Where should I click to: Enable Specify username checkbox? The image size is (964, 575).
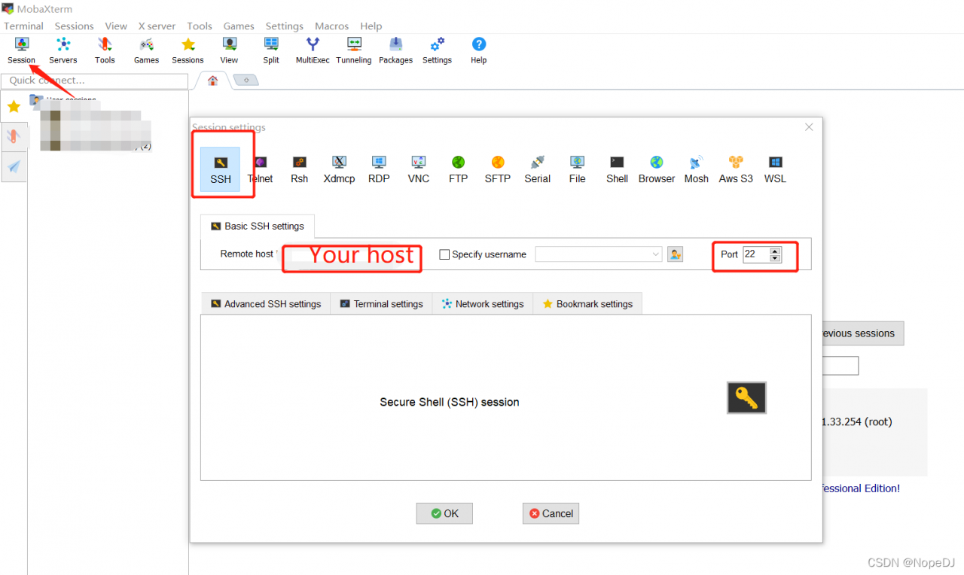(x=444, y=254)
